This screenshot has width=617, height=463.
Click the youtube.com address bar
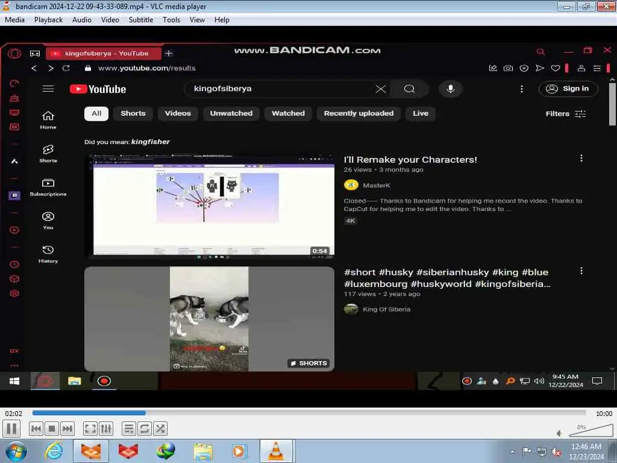pyautogui.click(x=147, y=68)
